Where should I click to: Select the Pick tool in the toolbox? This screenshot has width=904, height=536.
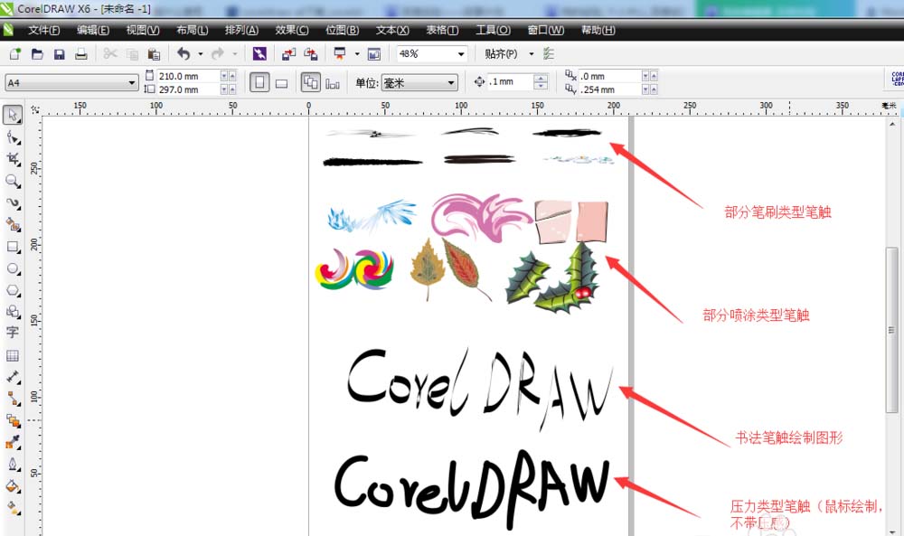(13, 115)
